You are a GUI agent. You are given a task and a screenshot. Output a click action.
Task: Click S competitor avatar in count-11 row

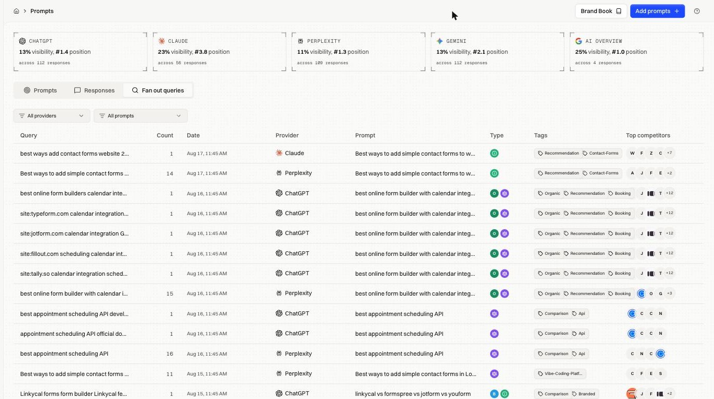coord(661,374)
